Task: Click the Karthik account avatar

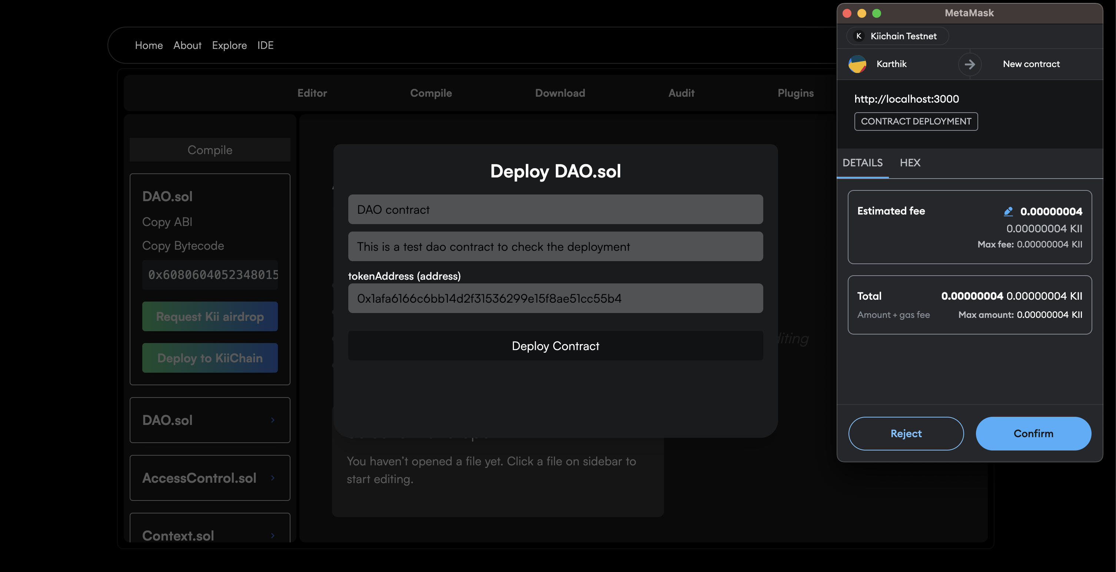Action: [857, 64]
